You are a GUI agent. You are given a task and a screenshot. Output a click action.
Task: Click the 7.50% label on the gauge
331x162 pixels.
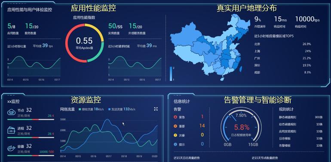point(241,116)
